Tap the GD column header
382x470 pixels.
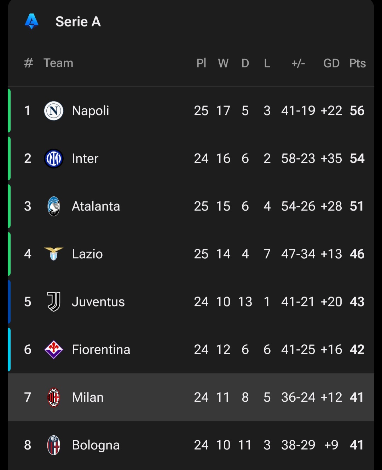point(331,63)
